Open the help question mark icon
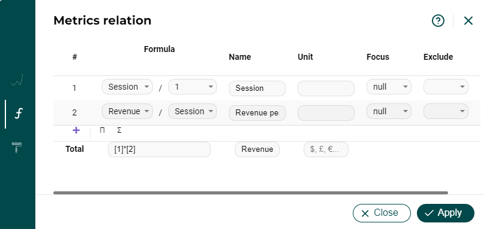Image resolution: width=484 pixels, height=229 pixels. 438,21
